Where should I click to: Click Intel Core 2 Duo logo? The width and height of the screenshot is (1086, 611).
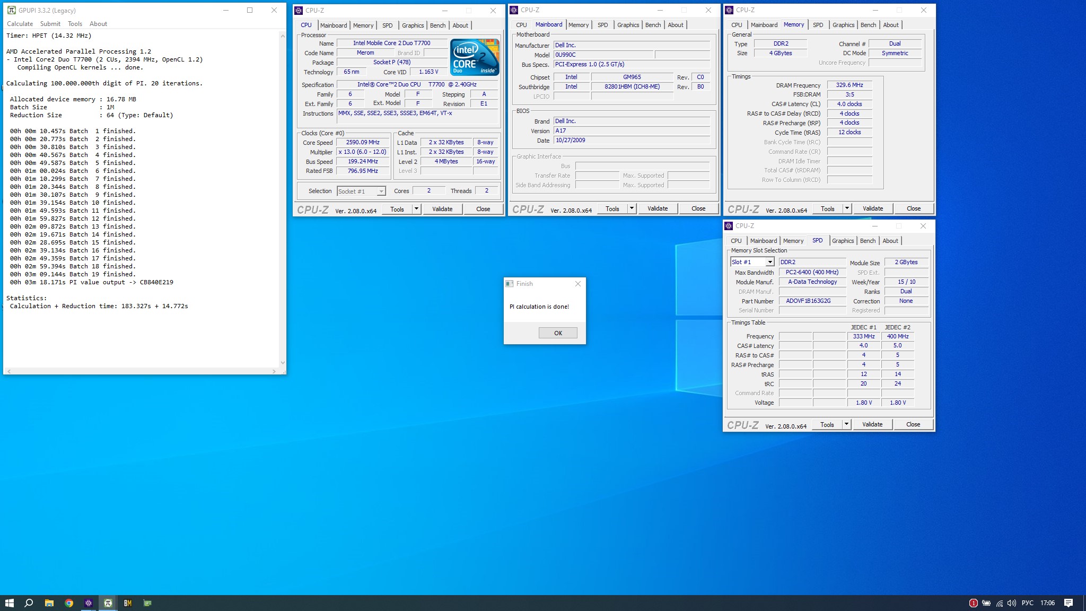coord(475,57)
